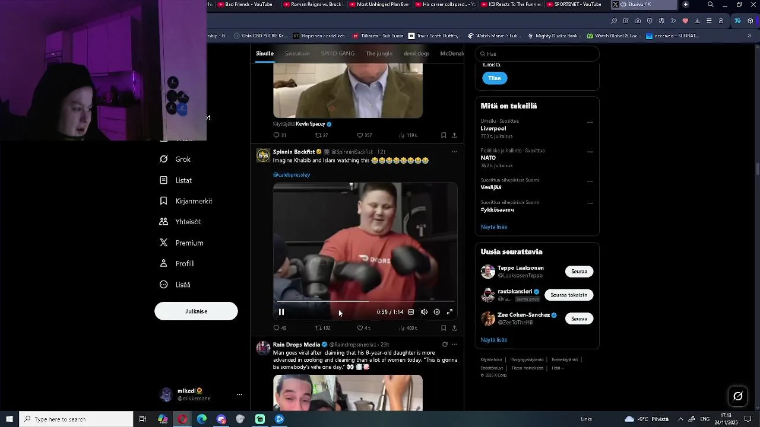The height and width of the screenshot is (427, 760).
Task: Seek on the video progress bar
Action: coord(365,301)
